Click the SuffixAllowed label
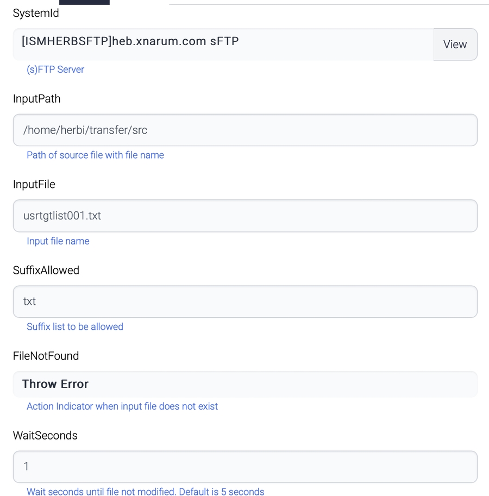Image resolution: width=489 pixels, height=496 pixels. pos(46,270)
